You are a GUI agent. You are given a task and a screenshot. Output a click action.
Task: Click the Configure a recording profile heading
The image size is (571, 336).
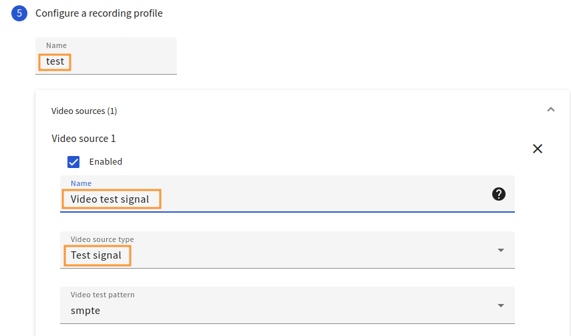[x=99, y=13]
